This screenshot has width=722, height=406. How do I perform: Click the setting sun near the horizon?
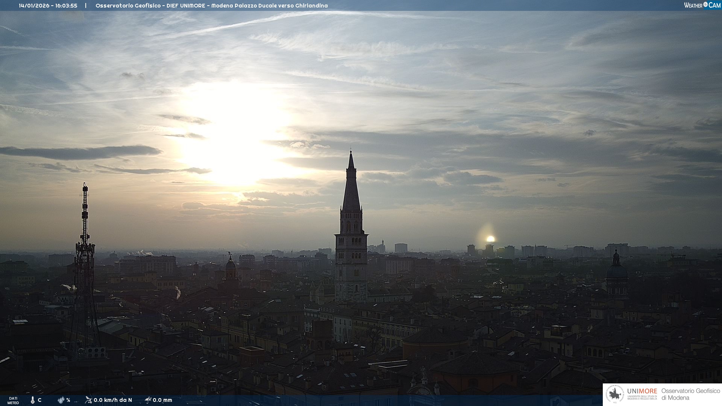click(x=490, y=239)
